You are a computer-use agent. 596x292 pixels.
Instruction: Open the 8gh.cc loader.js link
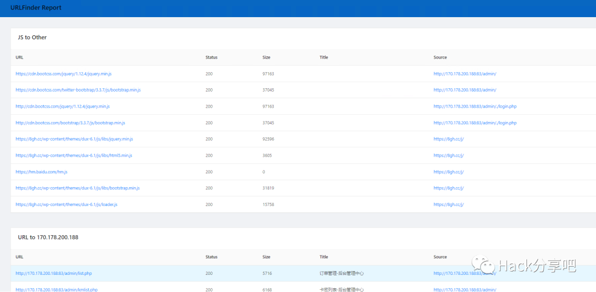tap(67, 205)
